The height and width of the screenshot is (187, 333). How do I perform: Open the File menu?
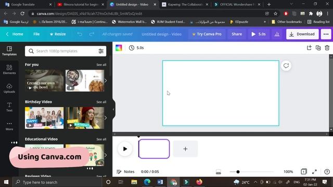(x=36, y=34)
